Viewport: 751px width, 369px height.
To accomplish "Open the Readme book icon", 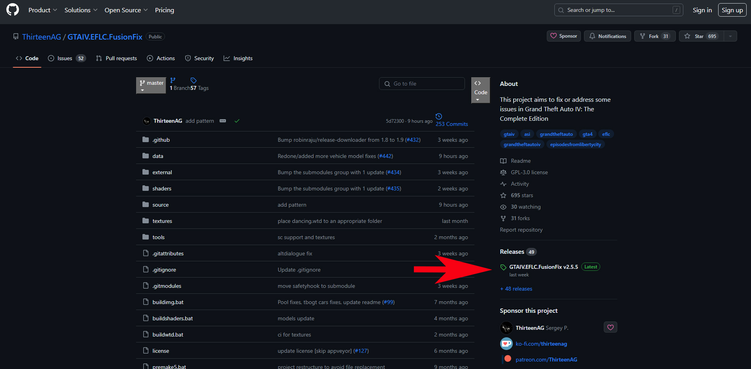I will tap(503, 161).
